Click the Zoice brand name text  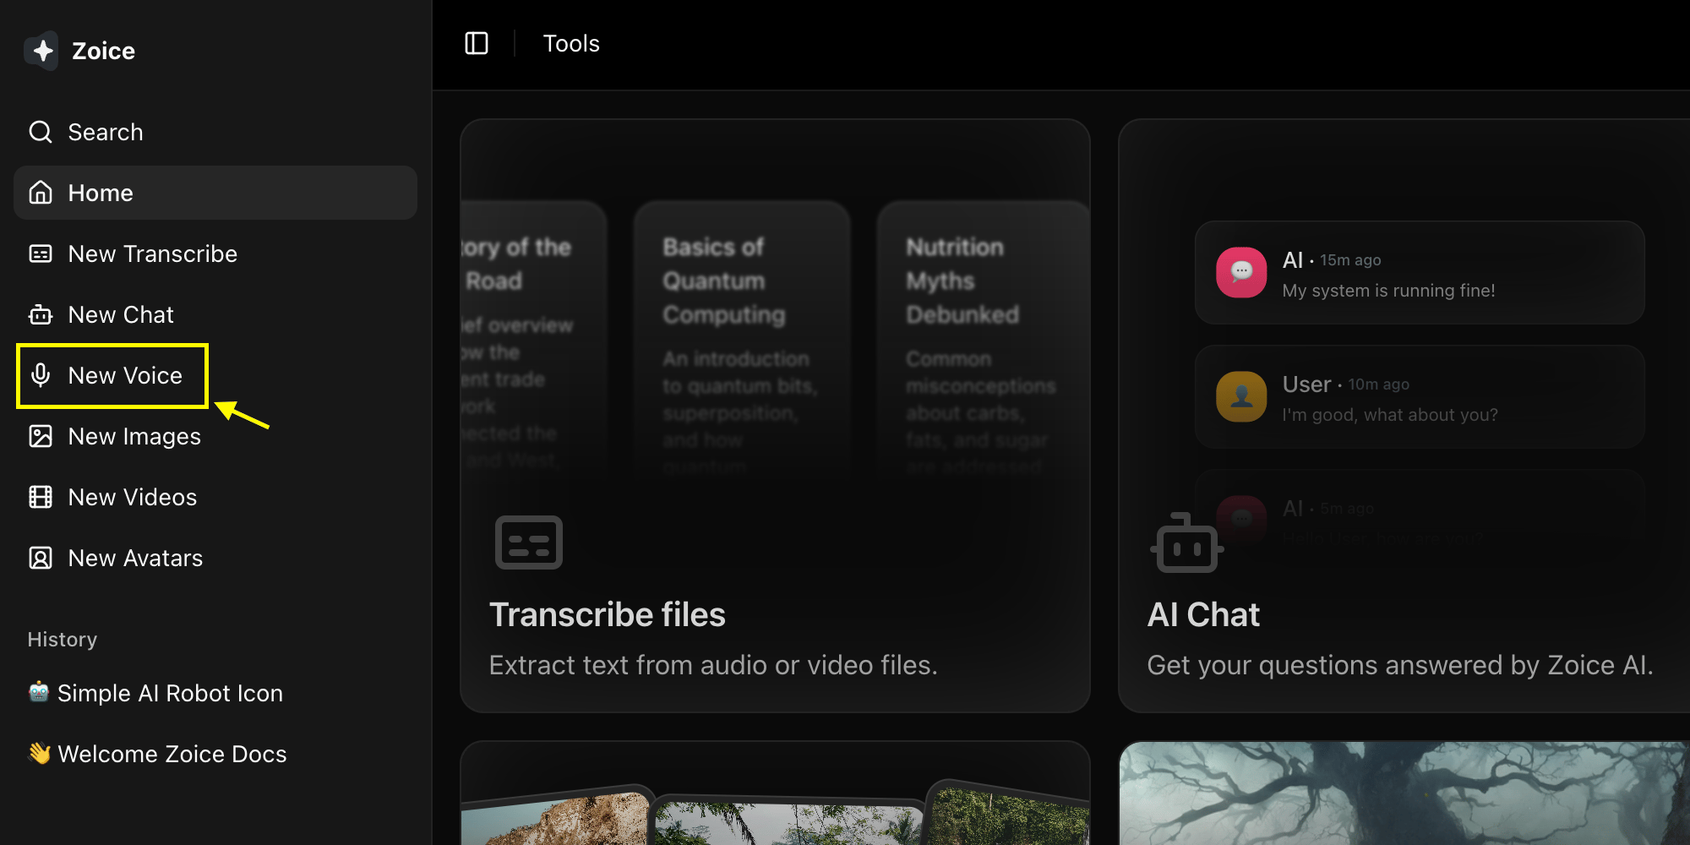click(103, 52)
